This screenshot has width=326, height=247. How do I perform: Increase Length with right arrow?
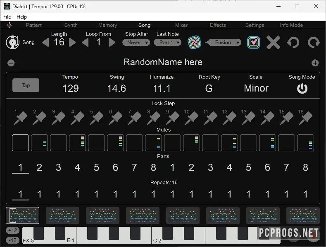(x=72, y=42)
